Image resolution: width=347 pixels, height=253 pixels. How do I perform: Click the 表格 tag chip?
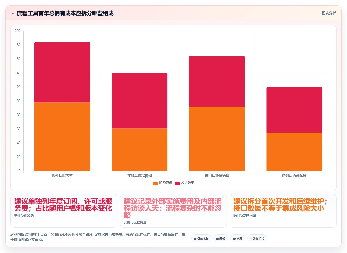pyautogui.click(x=221, y=238)
